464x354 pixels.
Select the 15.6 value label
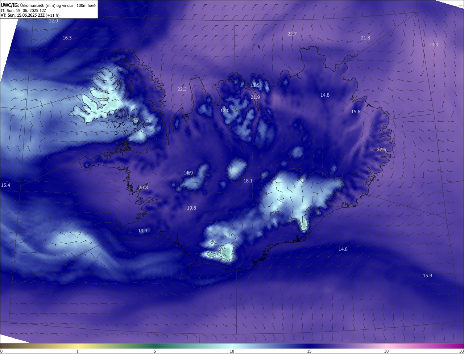pos(356,111)
